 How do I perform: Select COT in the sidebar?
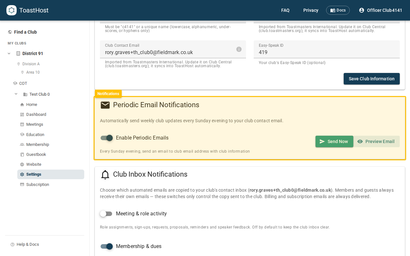pos(23,84)
